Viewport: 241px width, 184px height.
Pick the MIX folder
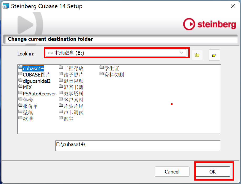coord(25,87)
